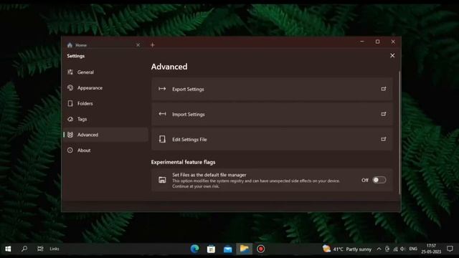Click the Folders icon in sidebar
Screen dimensions: 459x258
tap(70, 103)
